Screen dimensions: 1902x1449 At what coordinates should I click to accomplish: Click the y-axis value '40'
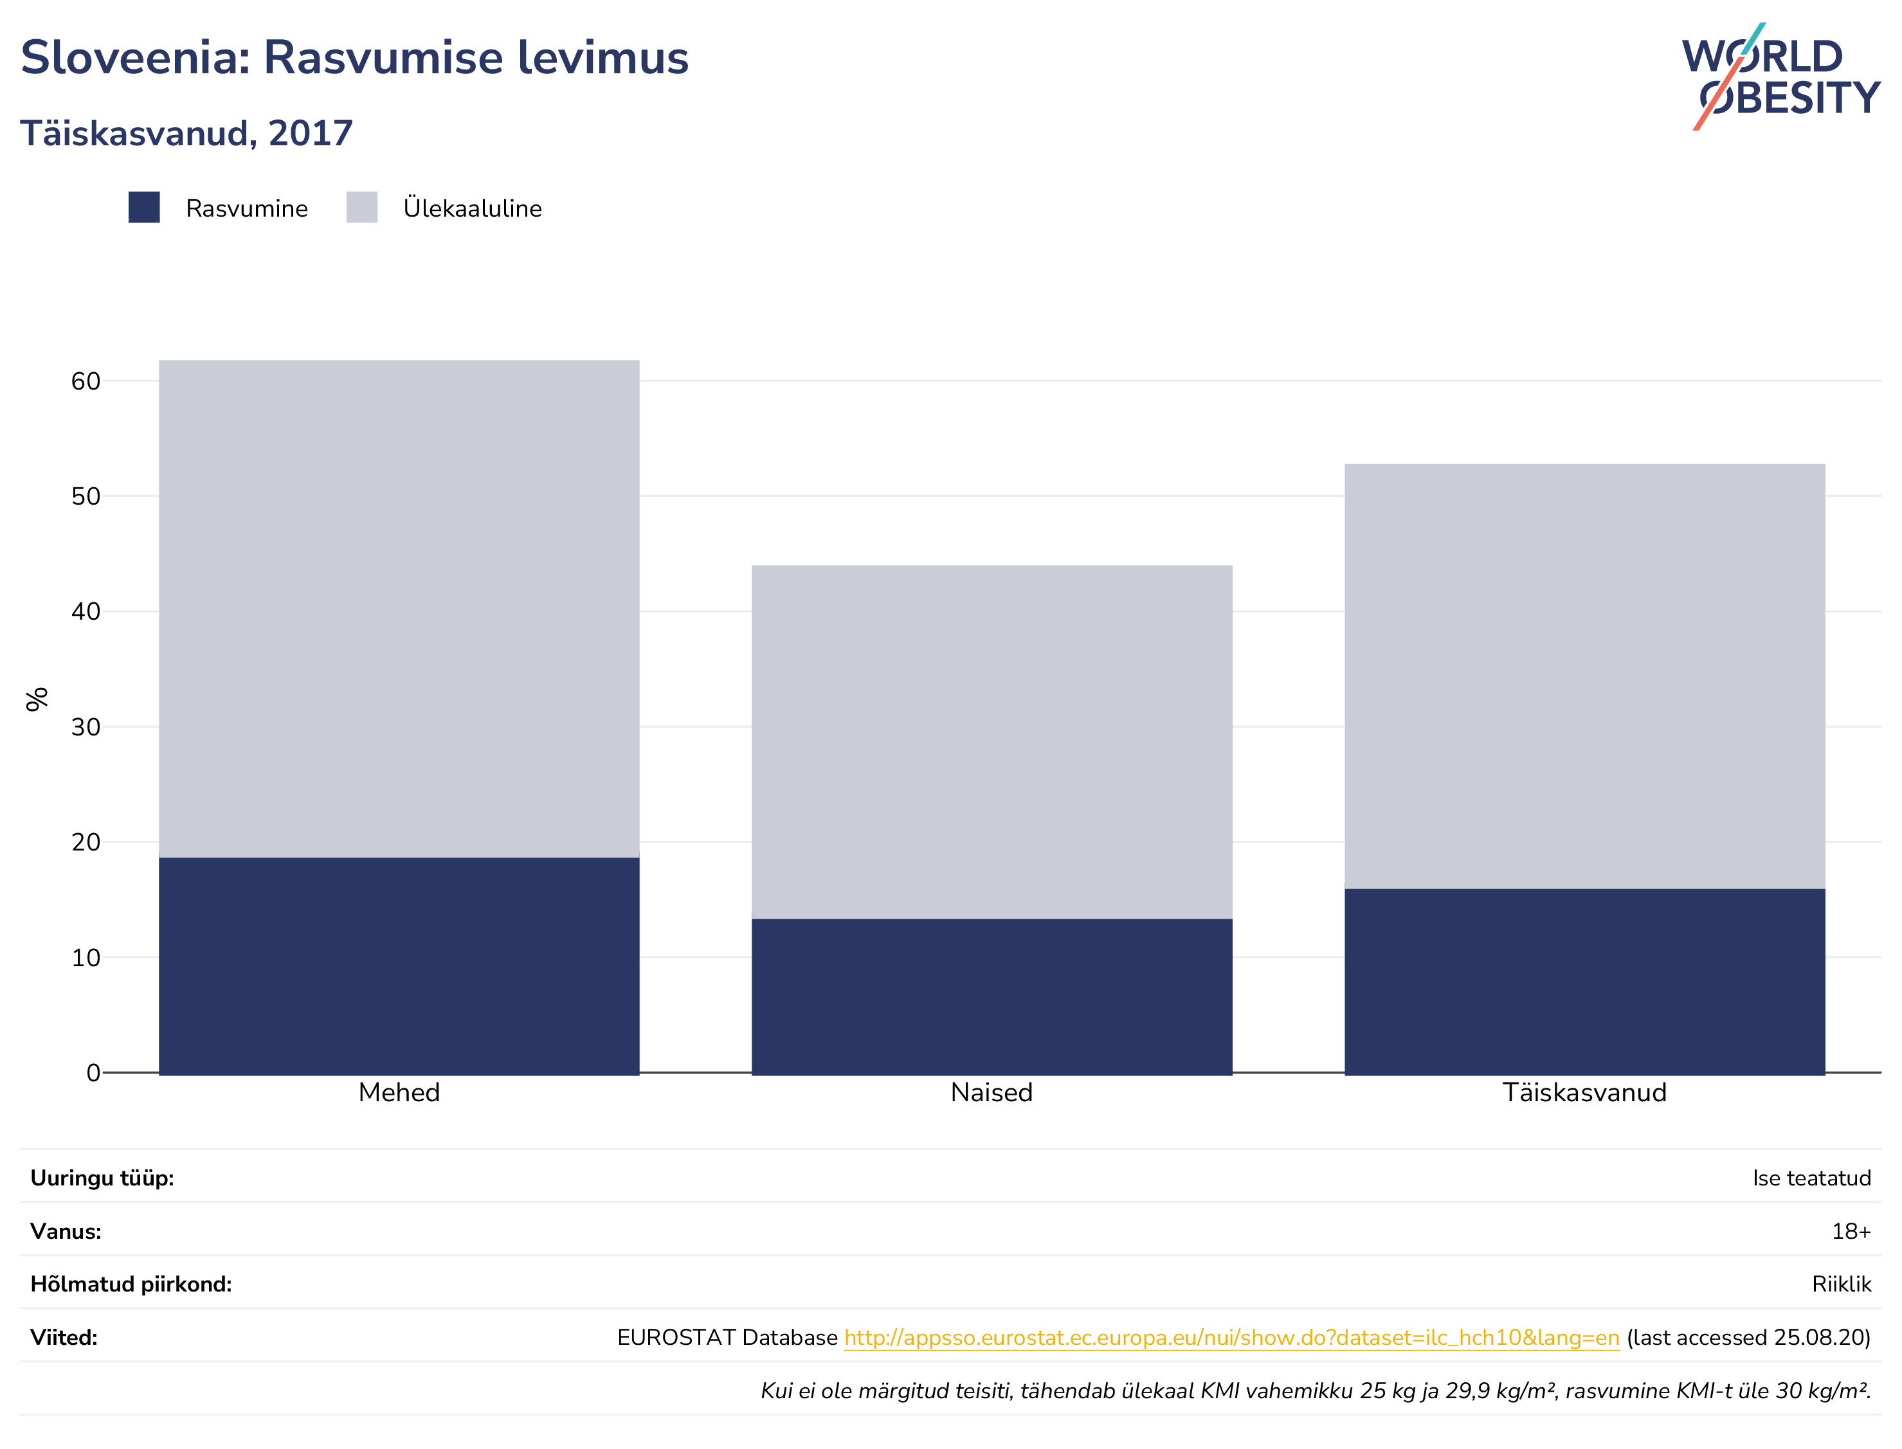coord(86,611)
